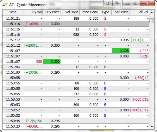Close the Quote Movement window
Viewport: 157px width, 132px height.
coord(147,3)
